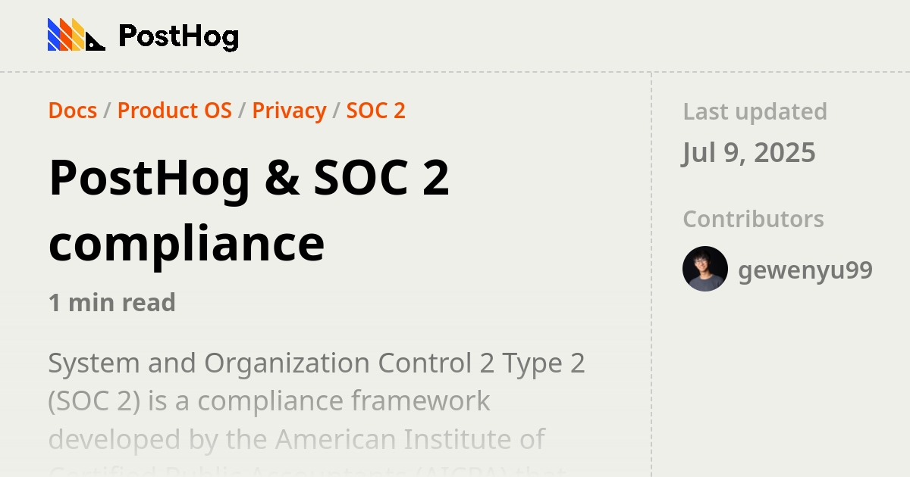Screen dimensions: 910x477
Task: Click the header area above the dashed divider
Action: click(x=455, y=34)
